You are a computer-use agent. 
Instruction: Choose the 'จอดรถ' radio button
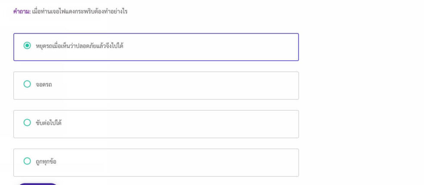coord(27,84)
